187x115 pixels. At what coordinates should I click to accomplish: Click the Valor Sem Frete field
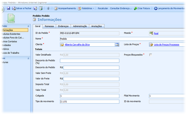click(x=91, y=73)
